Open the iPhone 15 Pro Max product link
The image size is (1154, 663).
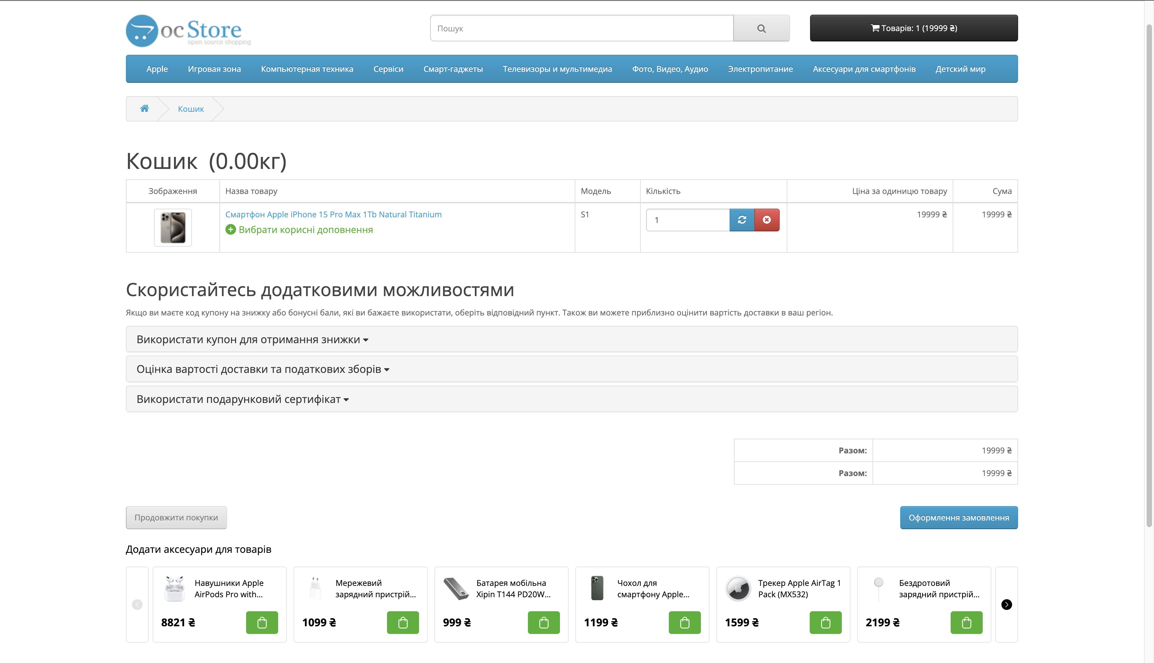[333, 214]
